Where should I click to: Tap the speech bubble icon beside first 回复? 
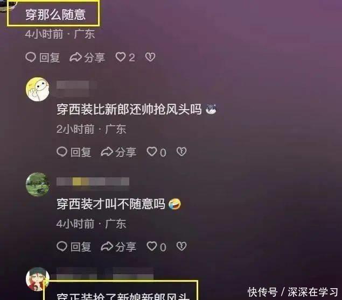tap(31, 58)
